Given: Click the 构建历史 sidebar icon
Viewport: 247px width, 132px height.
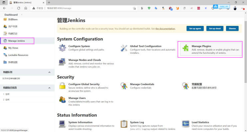Looking at the screenshot, I should tap(5, 33).
